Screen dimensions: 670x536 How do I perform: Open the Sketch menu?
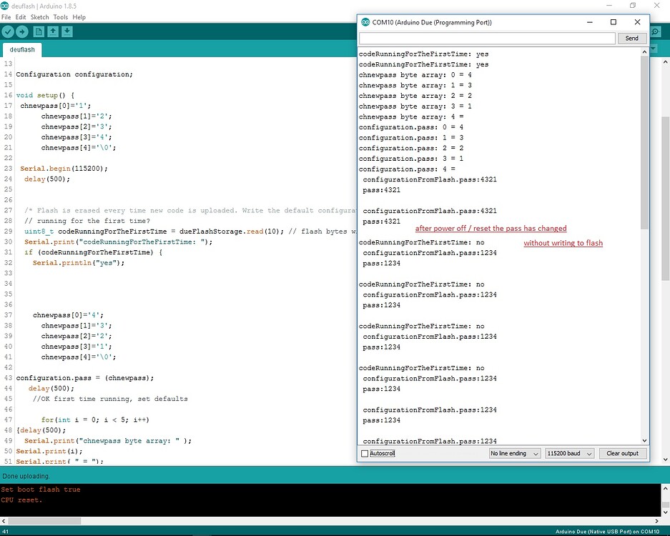point(40,16)
